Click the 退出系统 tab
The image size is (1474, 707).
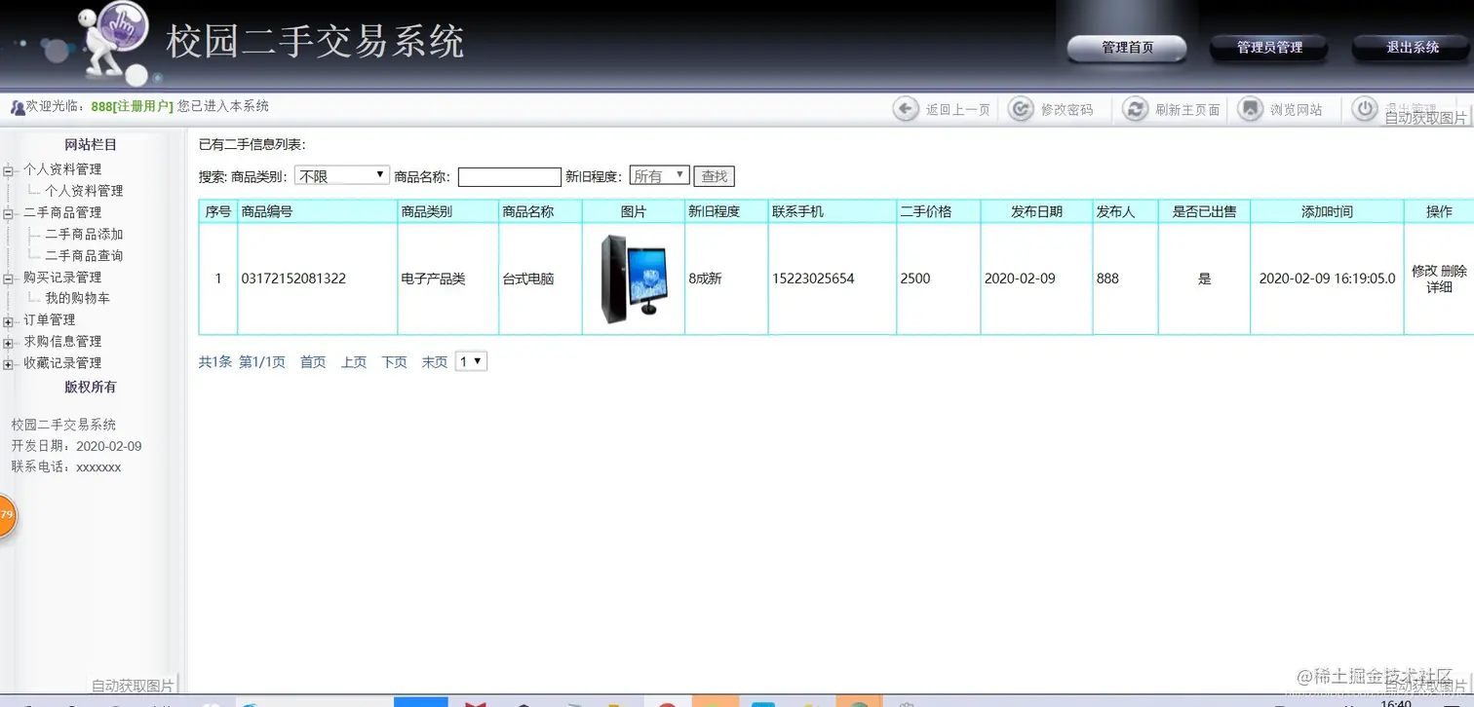1412,48
